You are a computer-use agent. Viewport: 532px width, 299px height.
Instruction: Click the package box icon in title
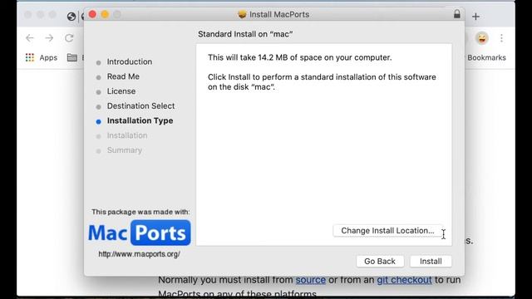tap(242, 14)
